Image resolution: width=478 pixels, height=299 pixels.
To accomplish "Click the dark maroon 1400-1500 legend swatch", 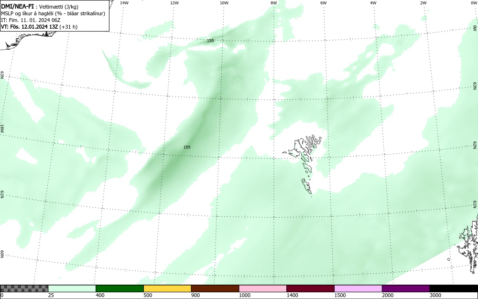I will (310, 288).
